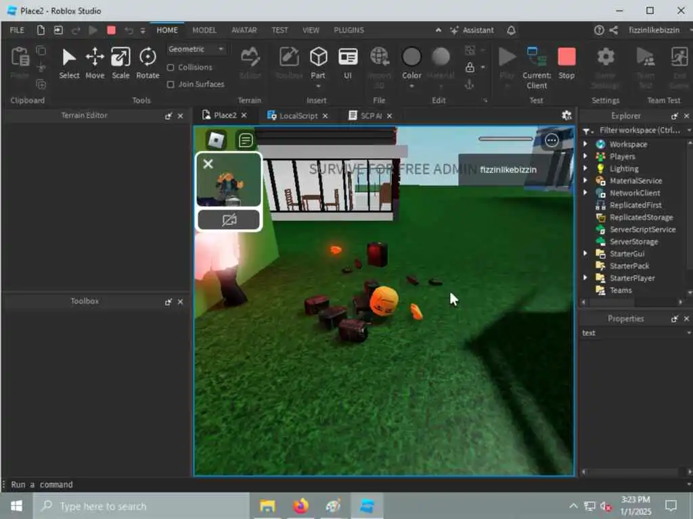This screenshot has height=519, width=693.
Task: Select ServerStorage in Explorer
Action: [x=633, y=241]
